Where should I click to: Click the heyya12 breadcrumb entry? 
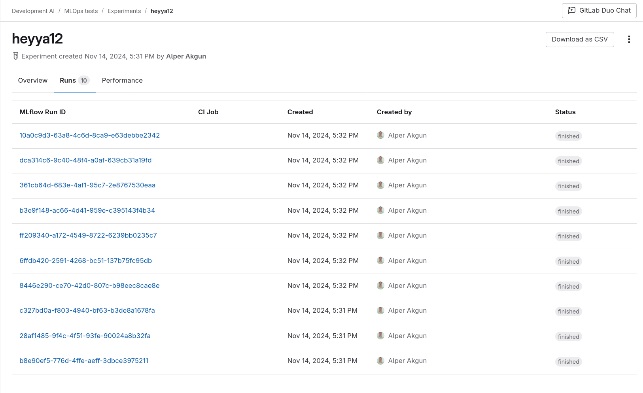click(162, 11)
